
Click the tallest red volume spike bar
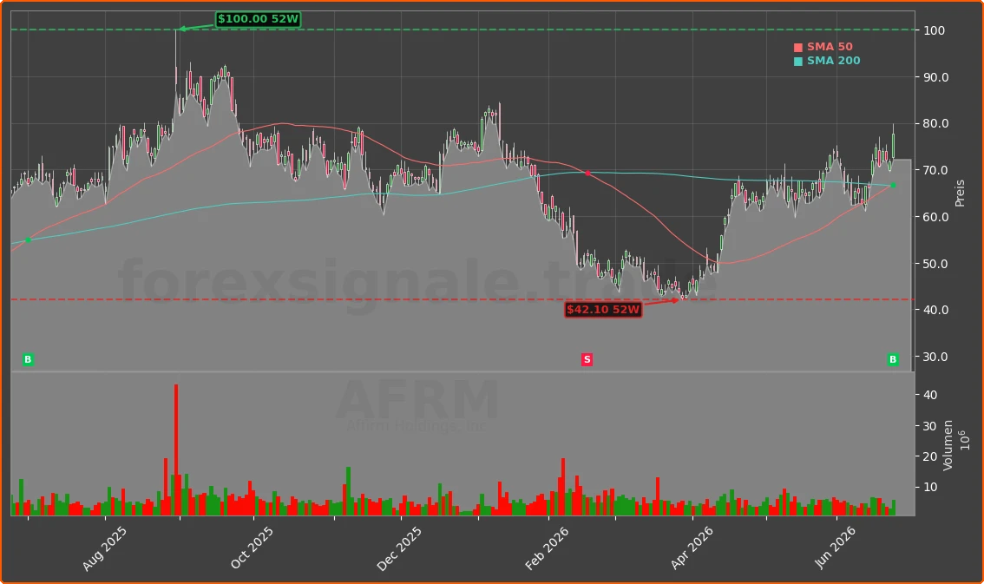coord(176,449)
